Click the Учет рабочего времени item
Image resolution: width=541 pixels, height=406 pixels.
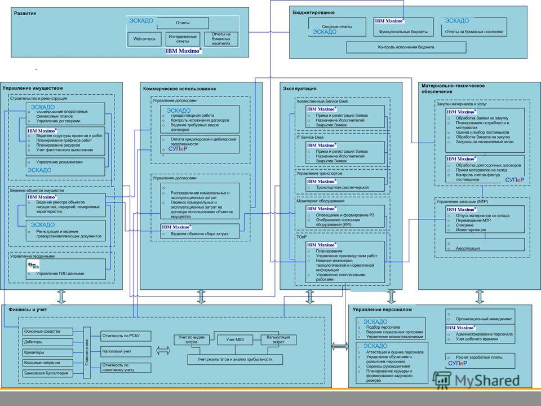point(477,339)
